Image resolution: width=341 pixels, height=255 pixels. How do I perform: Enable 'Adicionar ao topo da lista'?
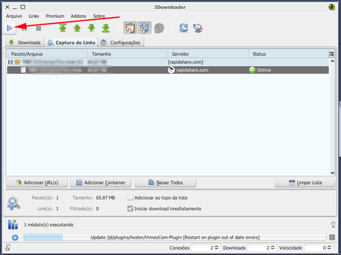click(x=130, y=198)
